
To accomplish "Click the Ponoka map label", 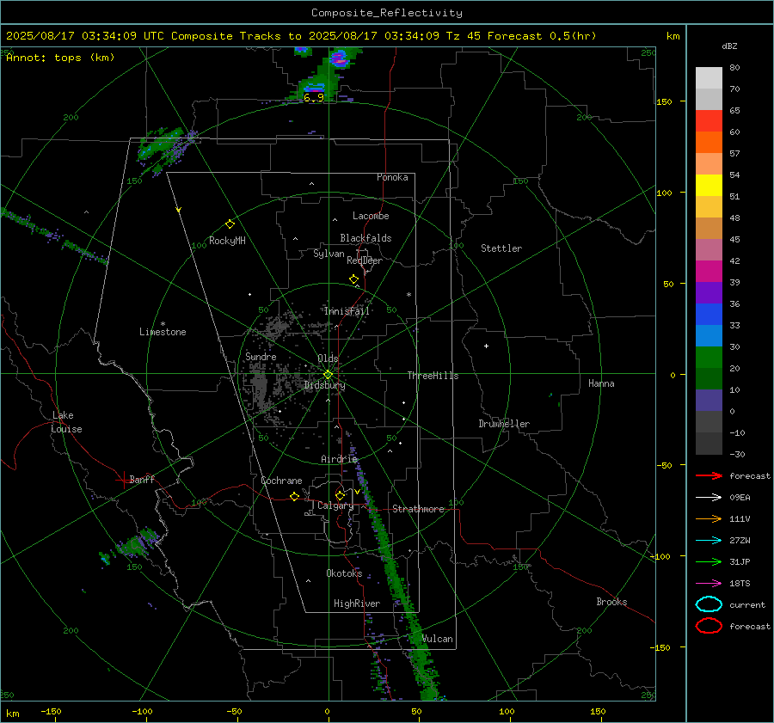I will [x=392, y=177].
